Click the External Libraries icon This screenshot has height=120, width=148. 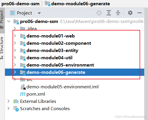point(16,101)
